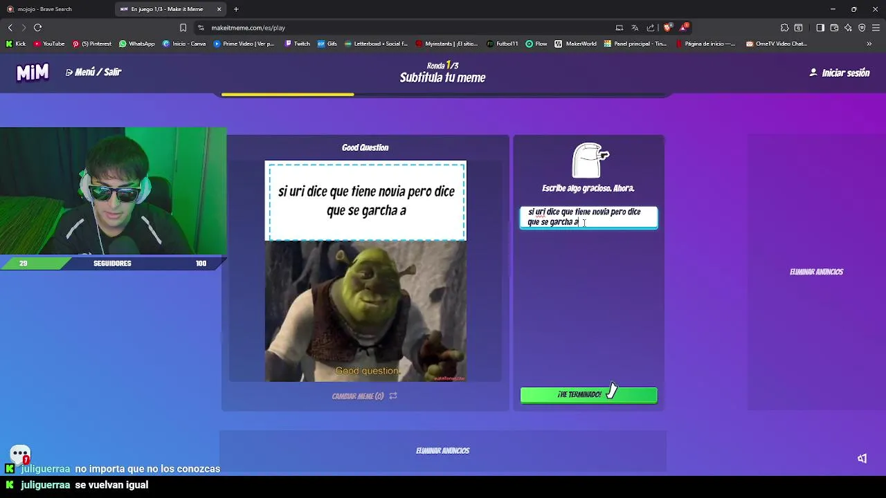This screenshot has height=498, width=886.
Task: Open the browser hamburger menu
Action: coord(876,28)
